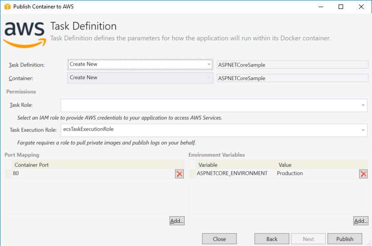Open the Task Definition dropdown

coord(140,65)
